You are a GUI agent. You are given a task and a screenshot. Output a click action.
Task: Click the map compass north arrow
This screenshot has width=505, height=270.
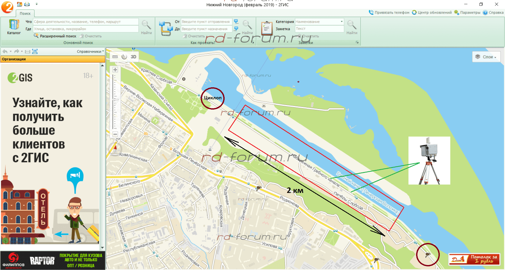click(x=115, y=149)
